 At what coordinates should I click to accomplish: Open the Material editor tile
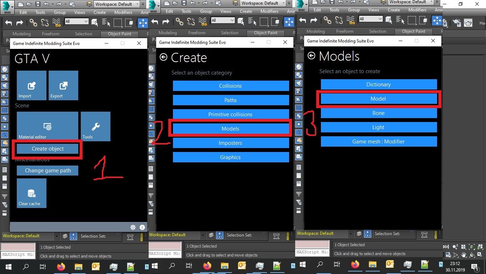point(48,126)
